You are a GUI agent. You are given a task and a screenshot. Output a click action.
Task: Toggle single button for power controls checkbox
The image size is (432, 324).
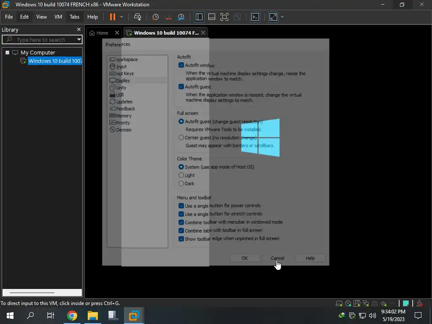181,206
